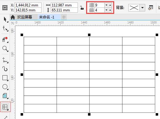This screenshot has height=119, width=160.
Task: Select the Shape edit tool
Action: (x=5, y=28)
